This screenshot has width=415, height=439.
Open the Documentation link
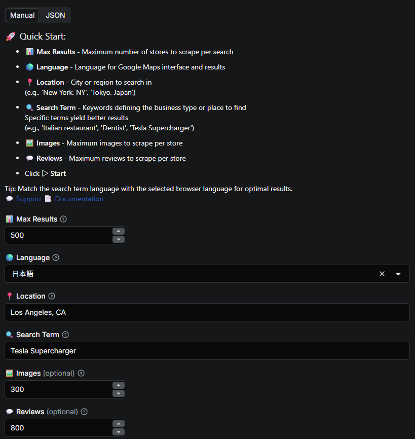pyautogui.click(x=79, y=199)
